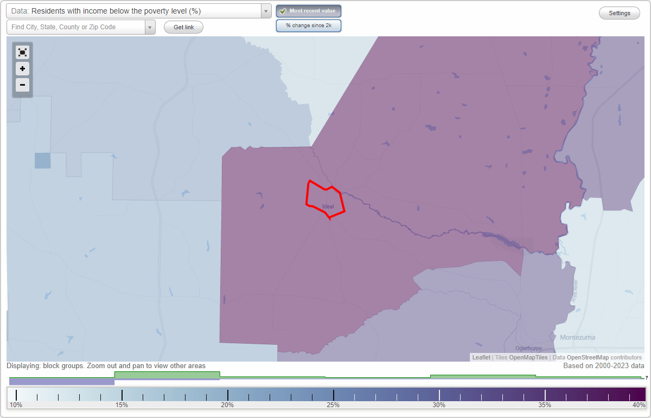Click the zoom out minus icon
This screenshot has height=418, width=651.
pyautogui.click(x=22, y=85)
